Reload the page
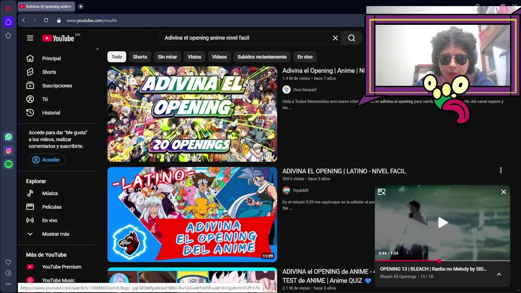Viewport: 521px width, 293px height. (46, 20)
